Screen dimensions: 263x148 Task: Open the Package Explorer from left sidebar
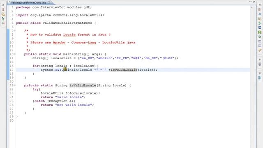pos(3,9)
